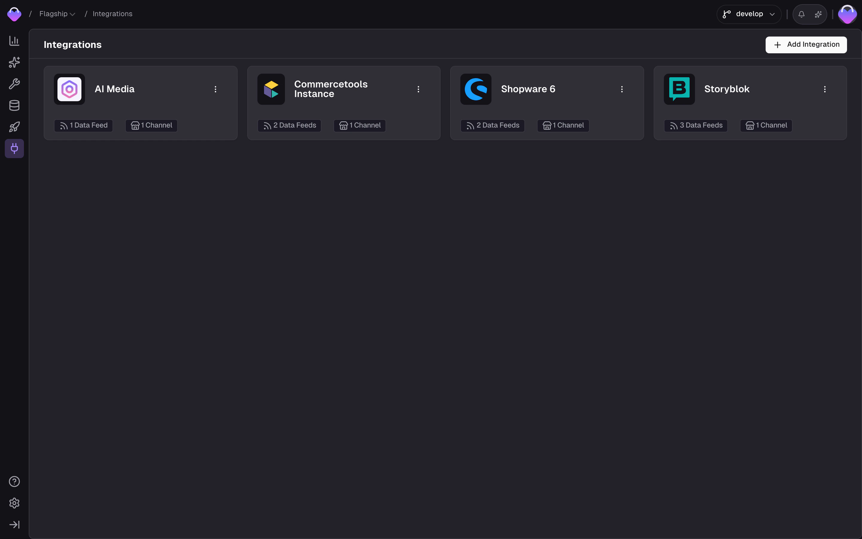Open the rocket deployments sidebar icon
The image size is (862, 539).
14,127
